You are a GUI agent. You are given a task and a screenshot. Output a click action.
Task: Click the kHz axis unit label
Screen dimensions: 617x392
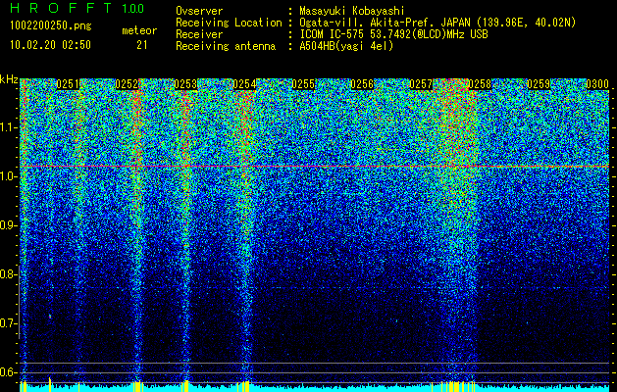point(9,79)
